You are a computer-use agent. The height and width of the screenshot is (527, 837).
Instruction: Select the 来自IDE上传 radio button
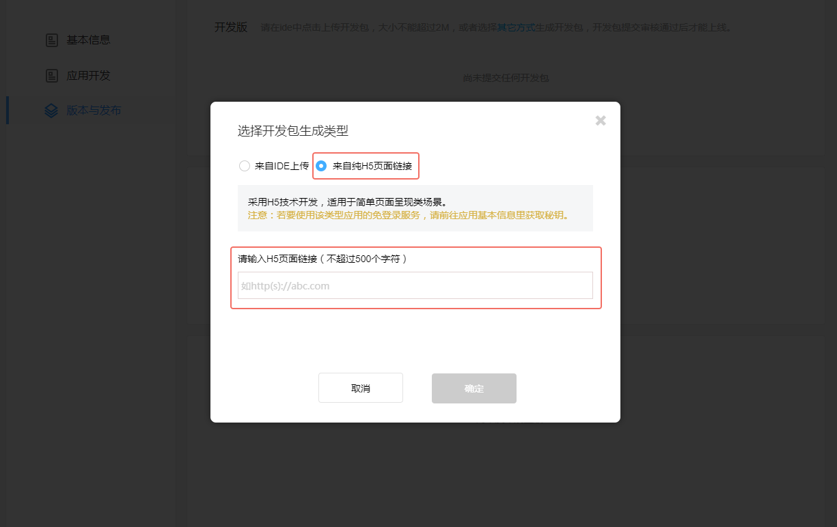(245, 166)
